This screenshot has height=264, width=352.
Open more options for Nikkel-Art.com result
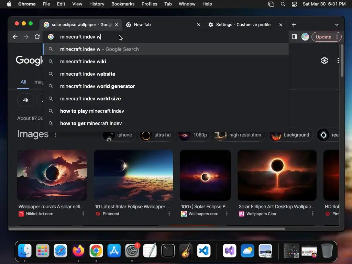(x=83, y=214)
